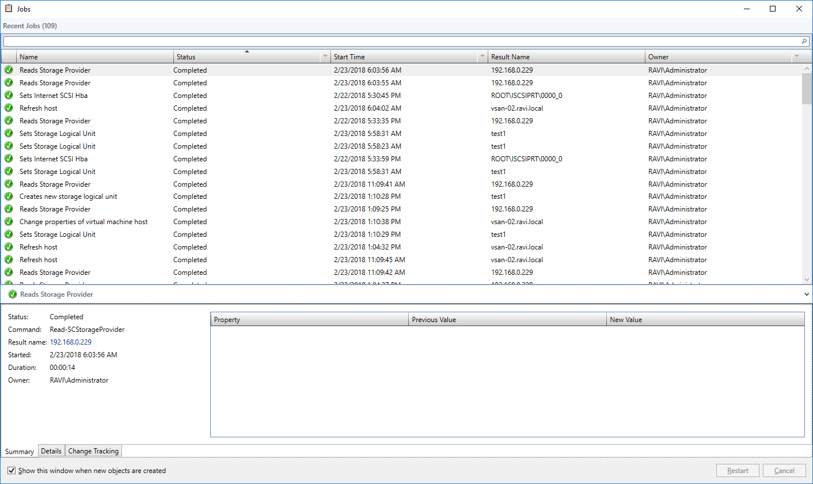Click status icon of Refresh host 6:04:02 AM job

click(x=9, y=108)
